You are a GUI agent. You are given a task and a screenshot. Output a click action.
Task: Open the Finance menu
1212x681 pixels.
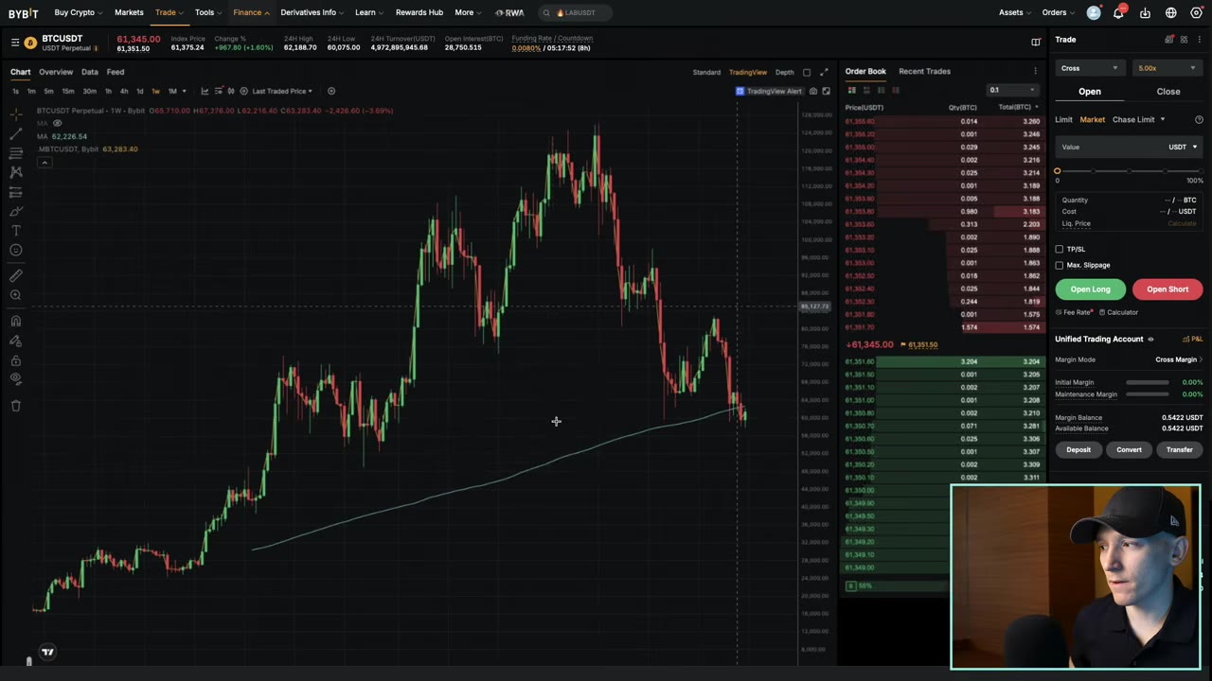(x=251, y=12)
